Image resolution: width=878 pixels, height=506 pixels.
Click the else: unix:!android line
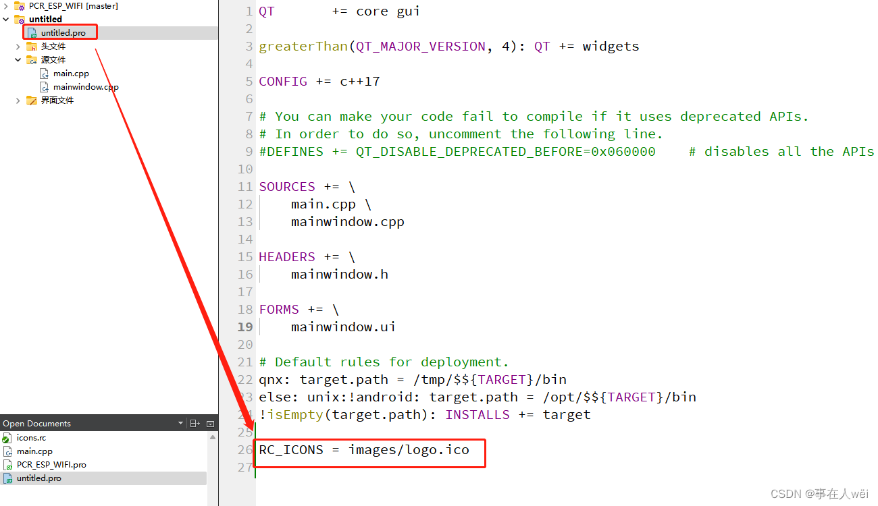tap(477, 397)
